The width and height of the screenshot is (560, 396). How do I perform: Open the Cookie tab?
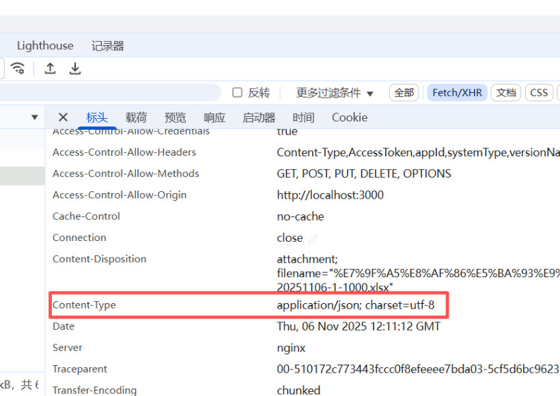click(x=350, y=117)
